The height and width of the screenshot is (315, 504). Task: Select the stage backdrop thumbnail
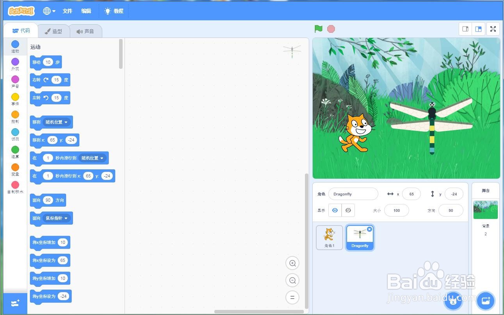[x=486, y=210]
